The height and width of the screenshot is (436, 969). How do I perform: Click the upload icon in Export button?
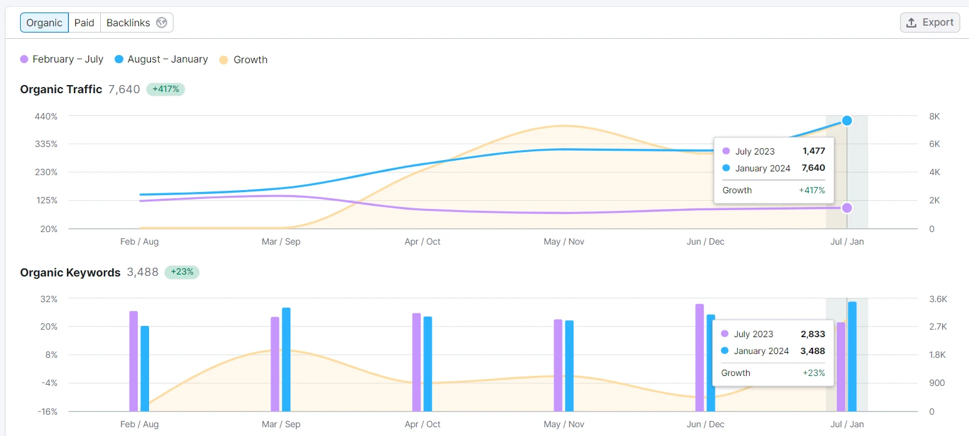[x=912, y=23]
